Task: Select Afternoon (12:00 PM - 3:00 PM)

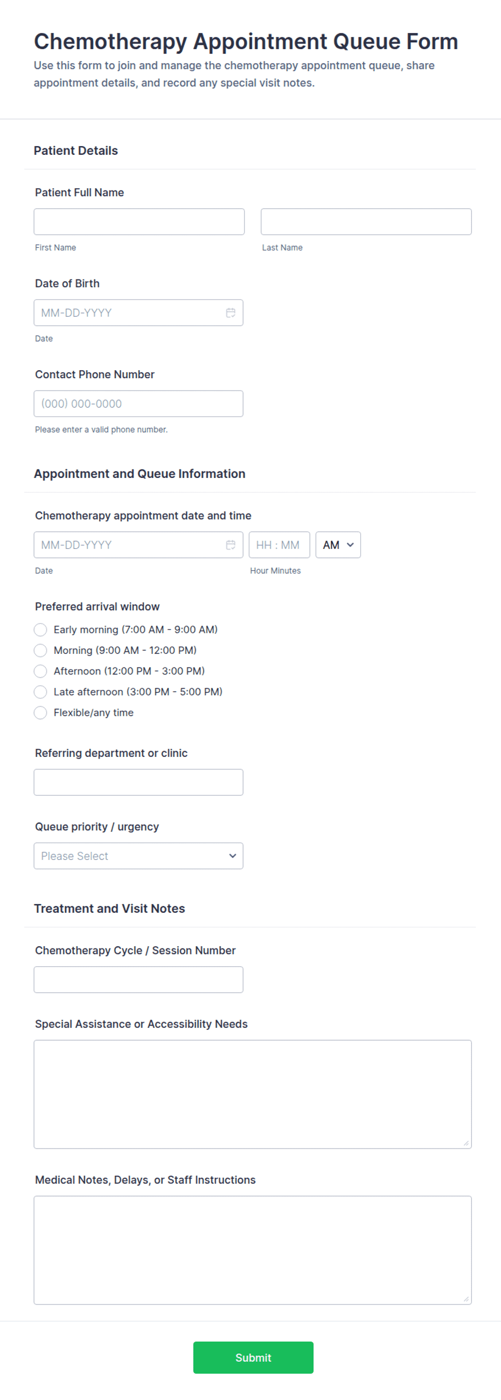Action: click(x=40, y=671)
